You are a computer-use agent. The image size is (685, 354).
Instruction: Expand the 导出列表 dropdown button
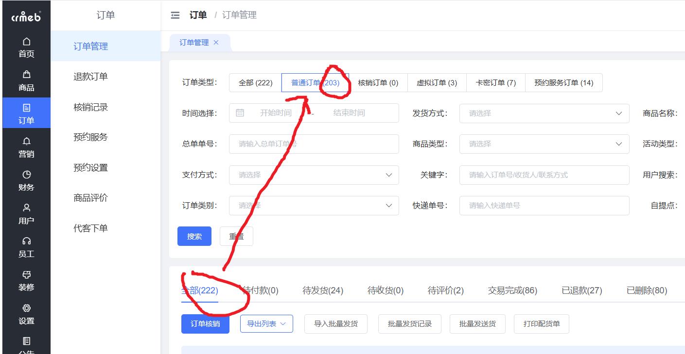(x=266, y=324)
